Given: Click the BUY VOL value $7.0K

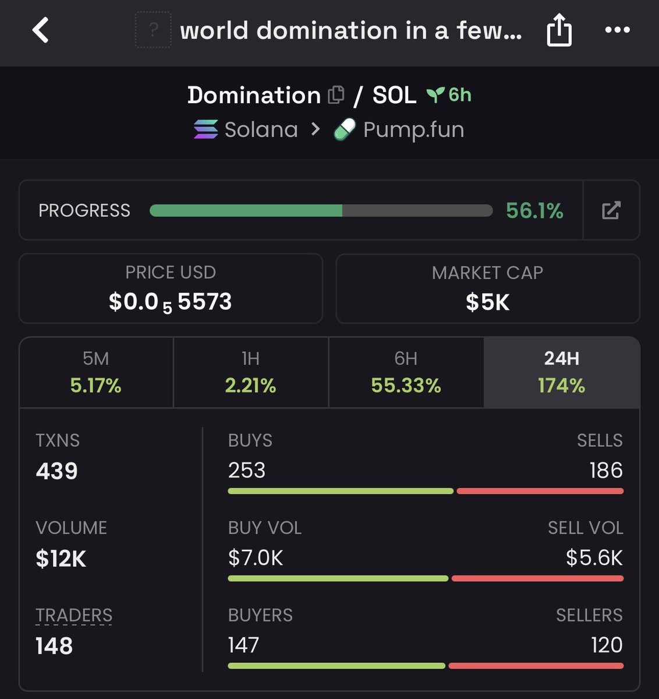Looking at the screenshot, I should click(x=256, y=558).
